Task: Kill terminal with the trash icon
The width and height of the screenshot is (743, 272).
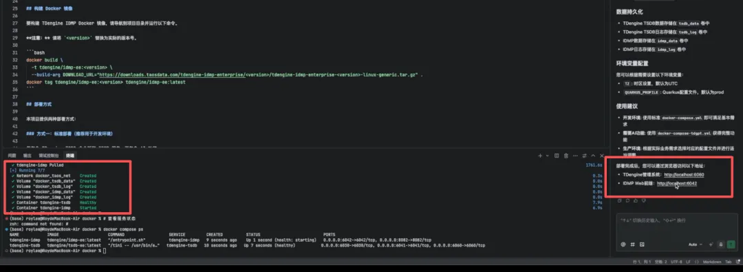Action: point(566,156)
